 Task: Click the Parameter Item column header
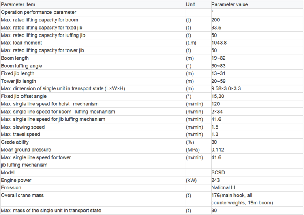(18, 4)
